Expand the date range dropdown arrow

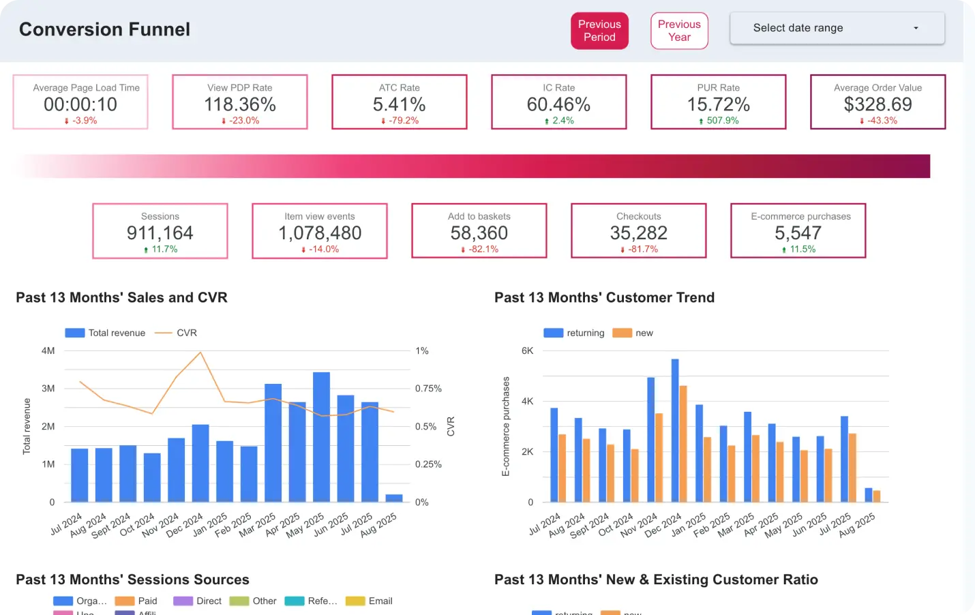(x=915, y=28)
